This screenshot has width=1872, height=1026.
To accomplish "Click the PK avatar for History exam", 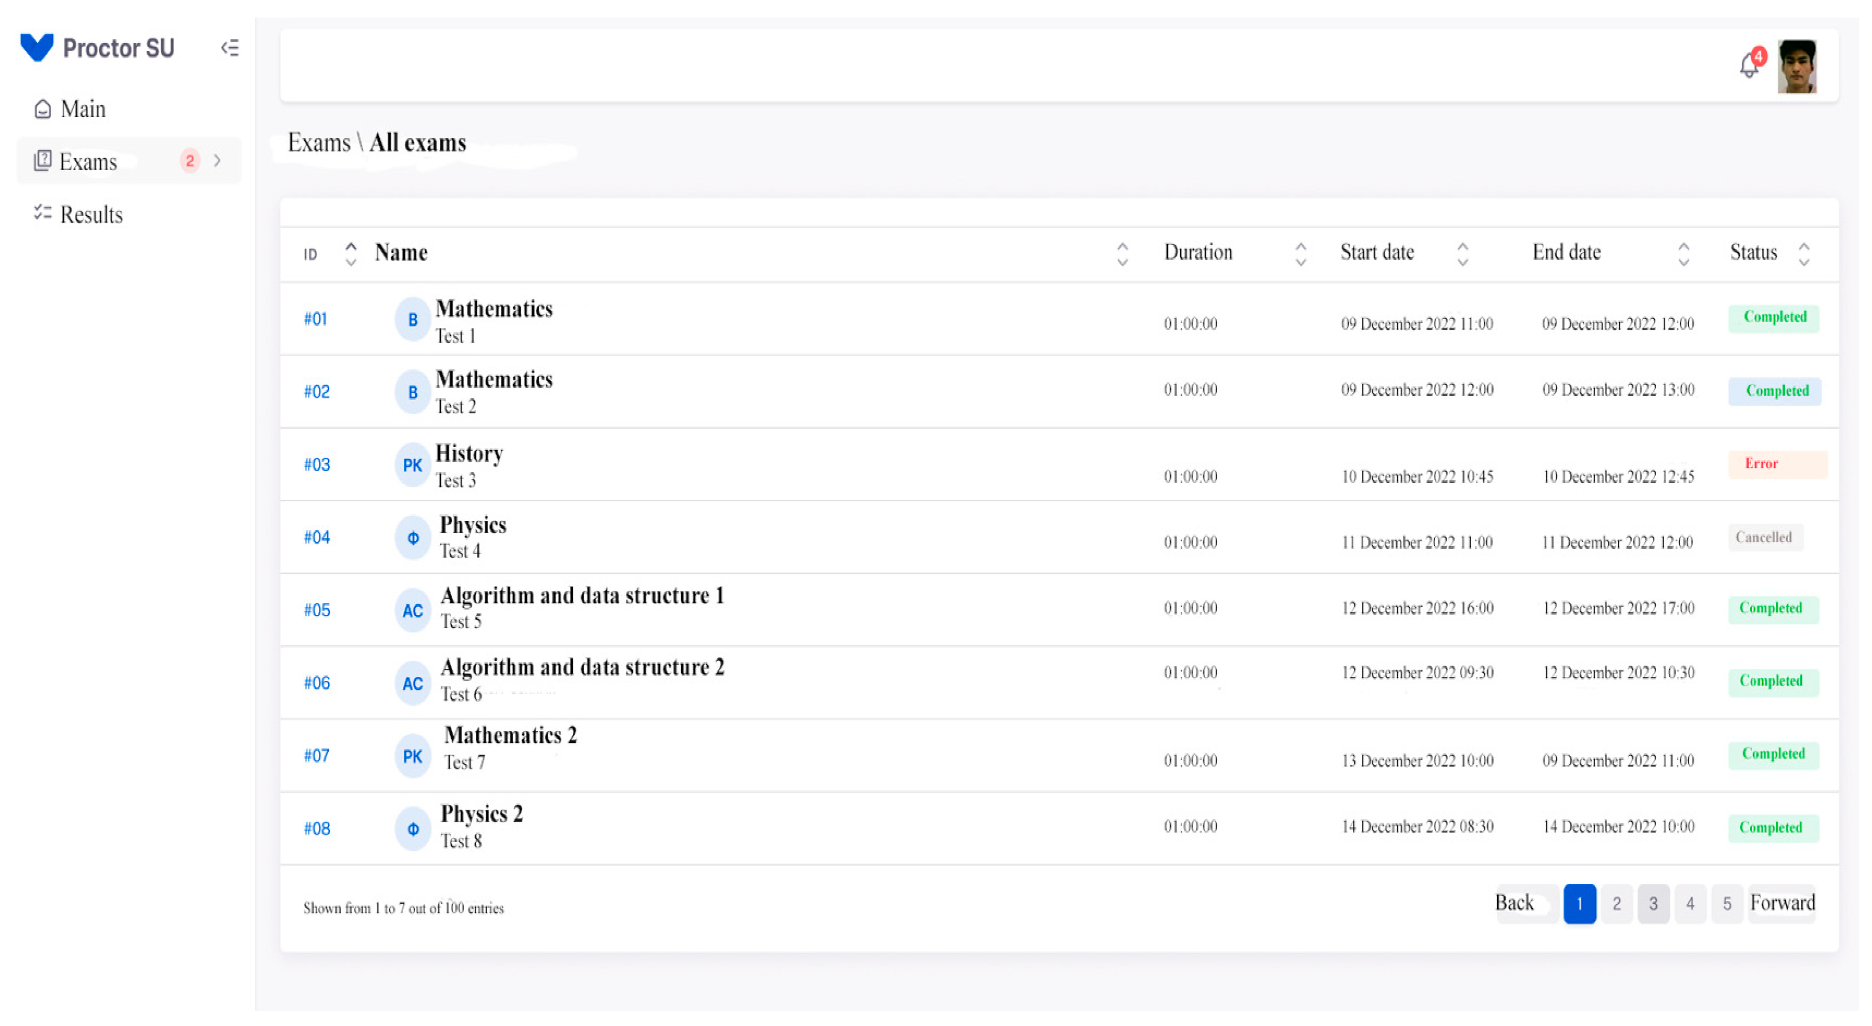I will (x=412, y=465).
